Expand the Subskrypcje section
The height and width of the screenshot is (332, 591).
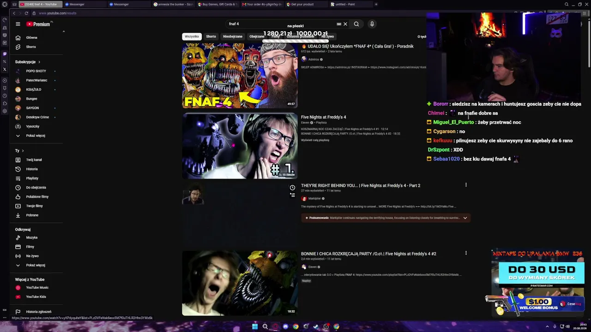click(28, 62)
